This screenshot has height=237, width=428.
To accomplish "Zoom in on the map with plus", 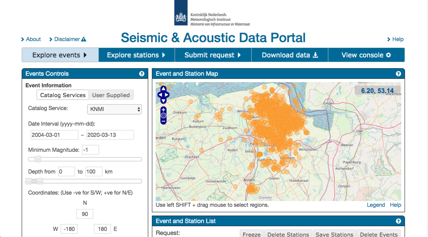I will click(x=163, y=110).
